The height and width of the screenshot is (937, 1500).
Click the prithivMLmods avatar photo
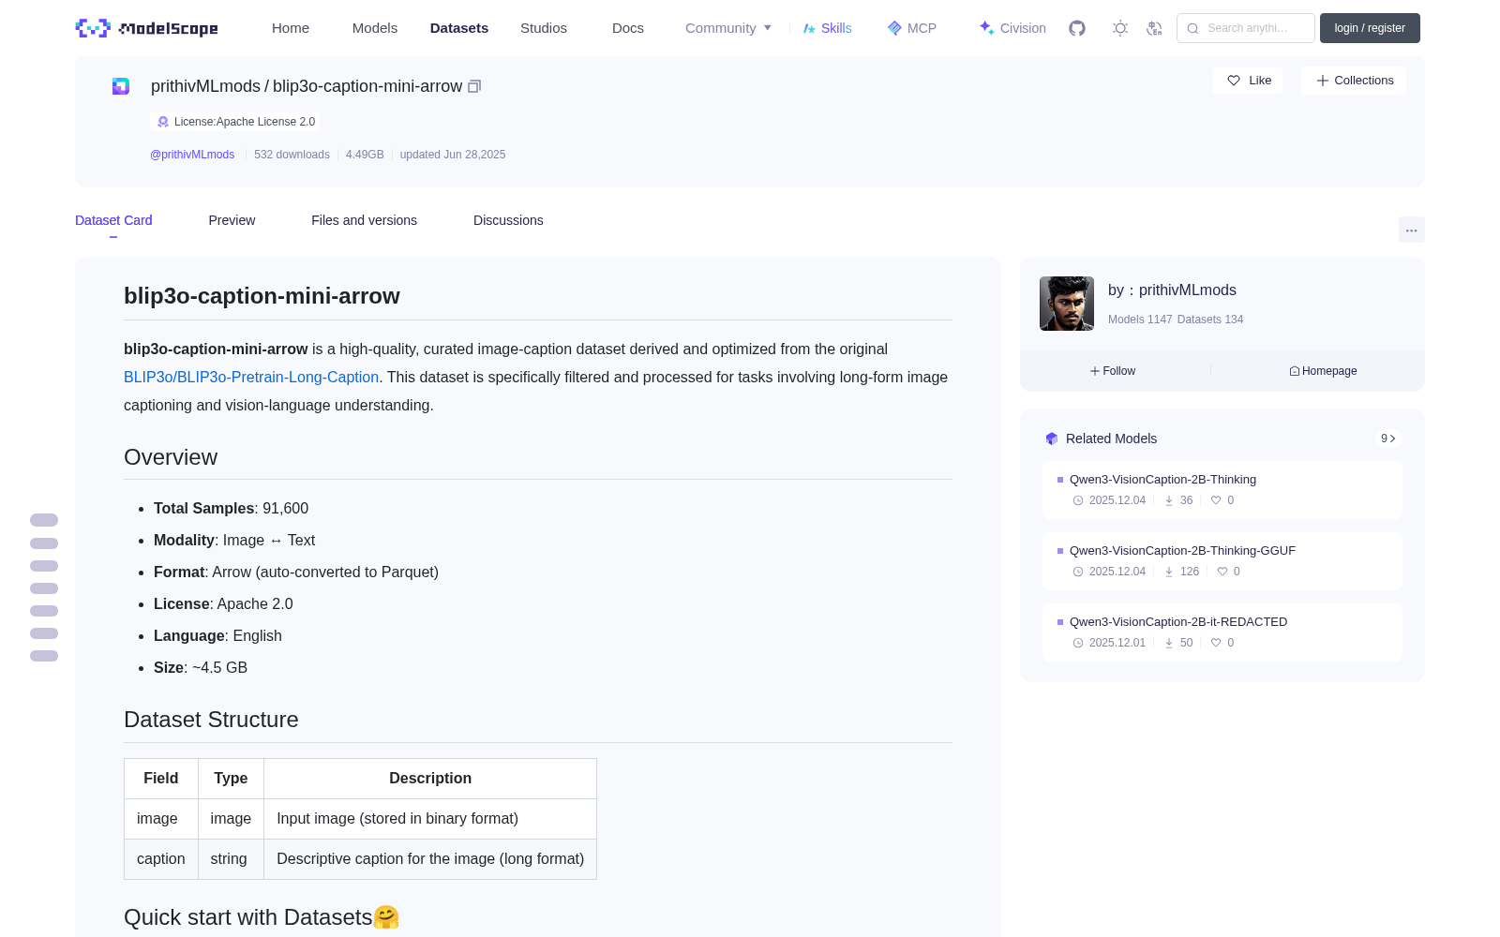(1067, 304)
